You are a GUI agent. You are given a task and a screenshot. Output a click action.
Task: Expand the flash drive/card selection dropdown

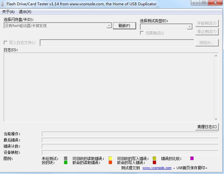click(109, 26)
